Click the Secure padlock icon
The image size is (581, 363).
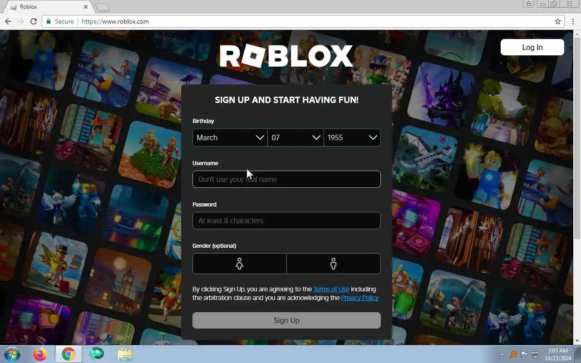pos(49,21)
